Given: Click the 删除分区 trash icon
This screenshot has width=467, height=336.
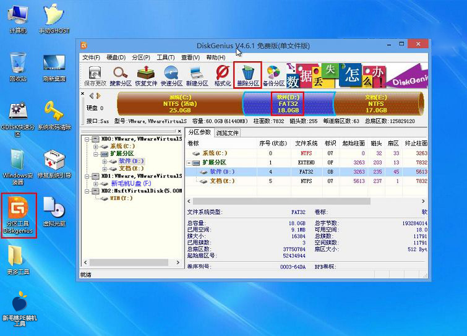Looking at the screenshot, I should 248,75.
